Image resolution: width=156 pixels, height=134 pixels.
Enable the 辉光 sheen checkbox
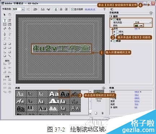[x=117, y=32]
